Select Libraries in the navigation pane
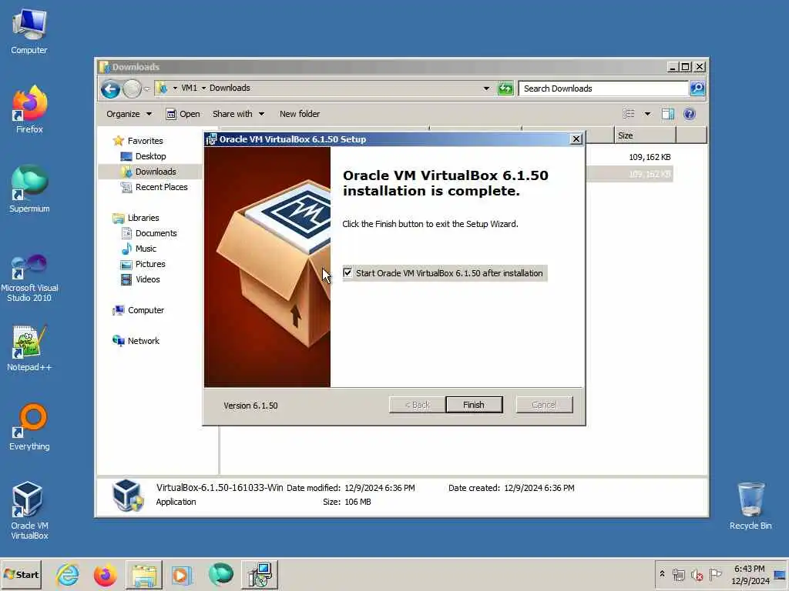789x591 pixels. pos(143,218)
